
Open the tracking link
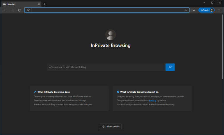[x=153, y=100]
